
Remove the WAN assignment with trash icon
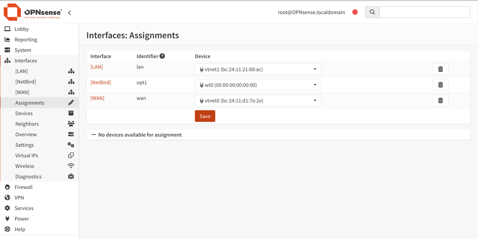(x=440, y=100)
